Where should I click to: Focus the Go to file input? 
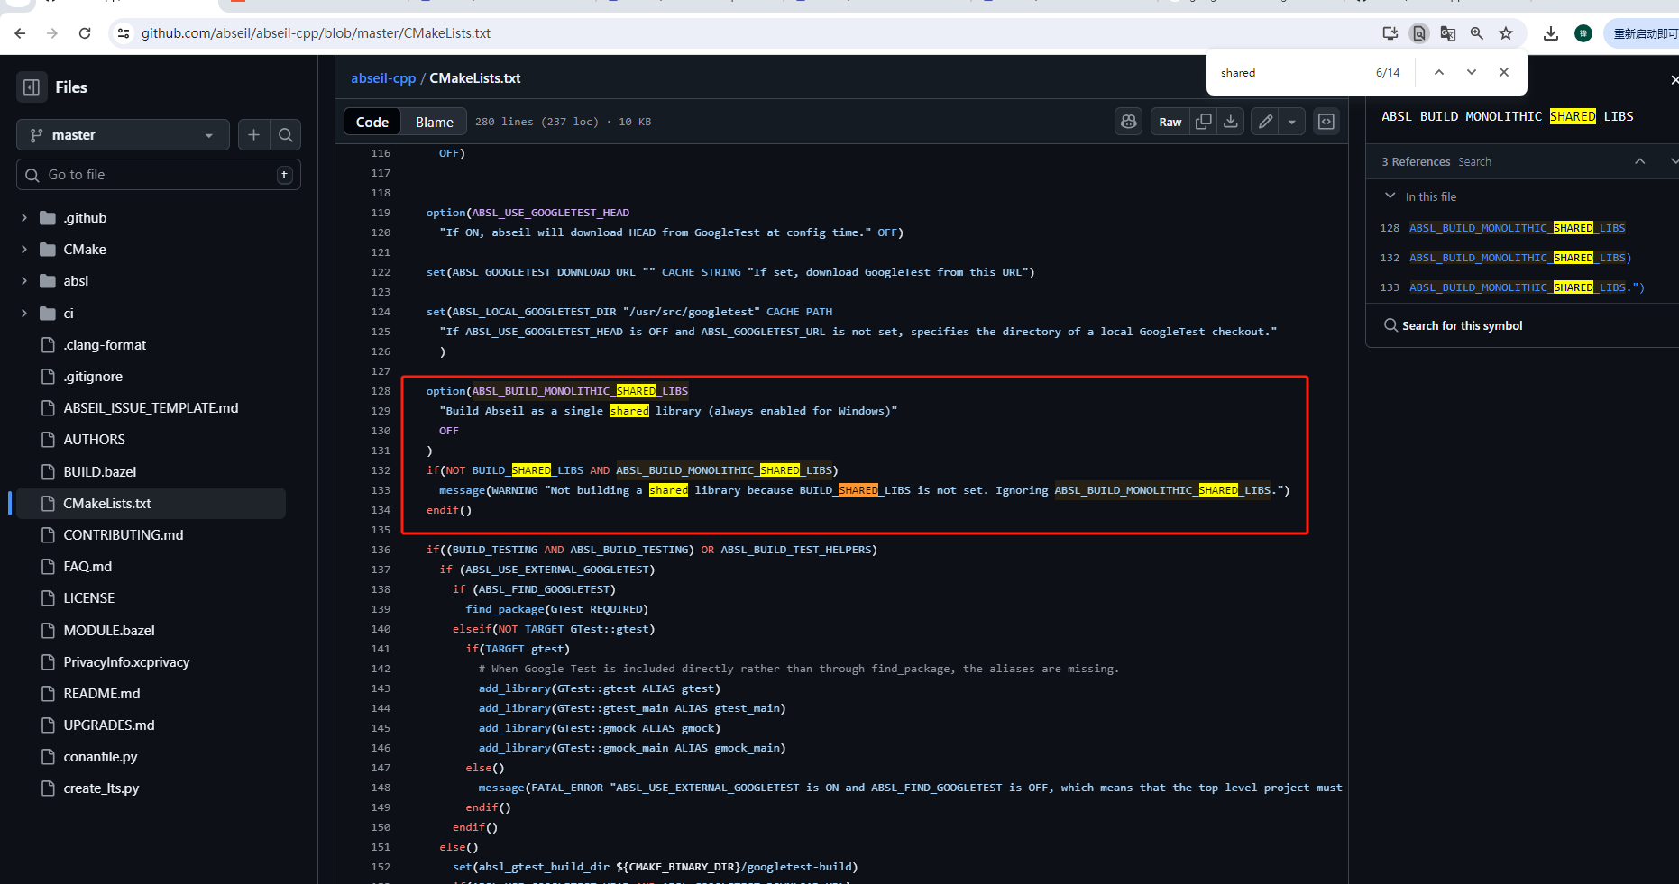point(159,175)
